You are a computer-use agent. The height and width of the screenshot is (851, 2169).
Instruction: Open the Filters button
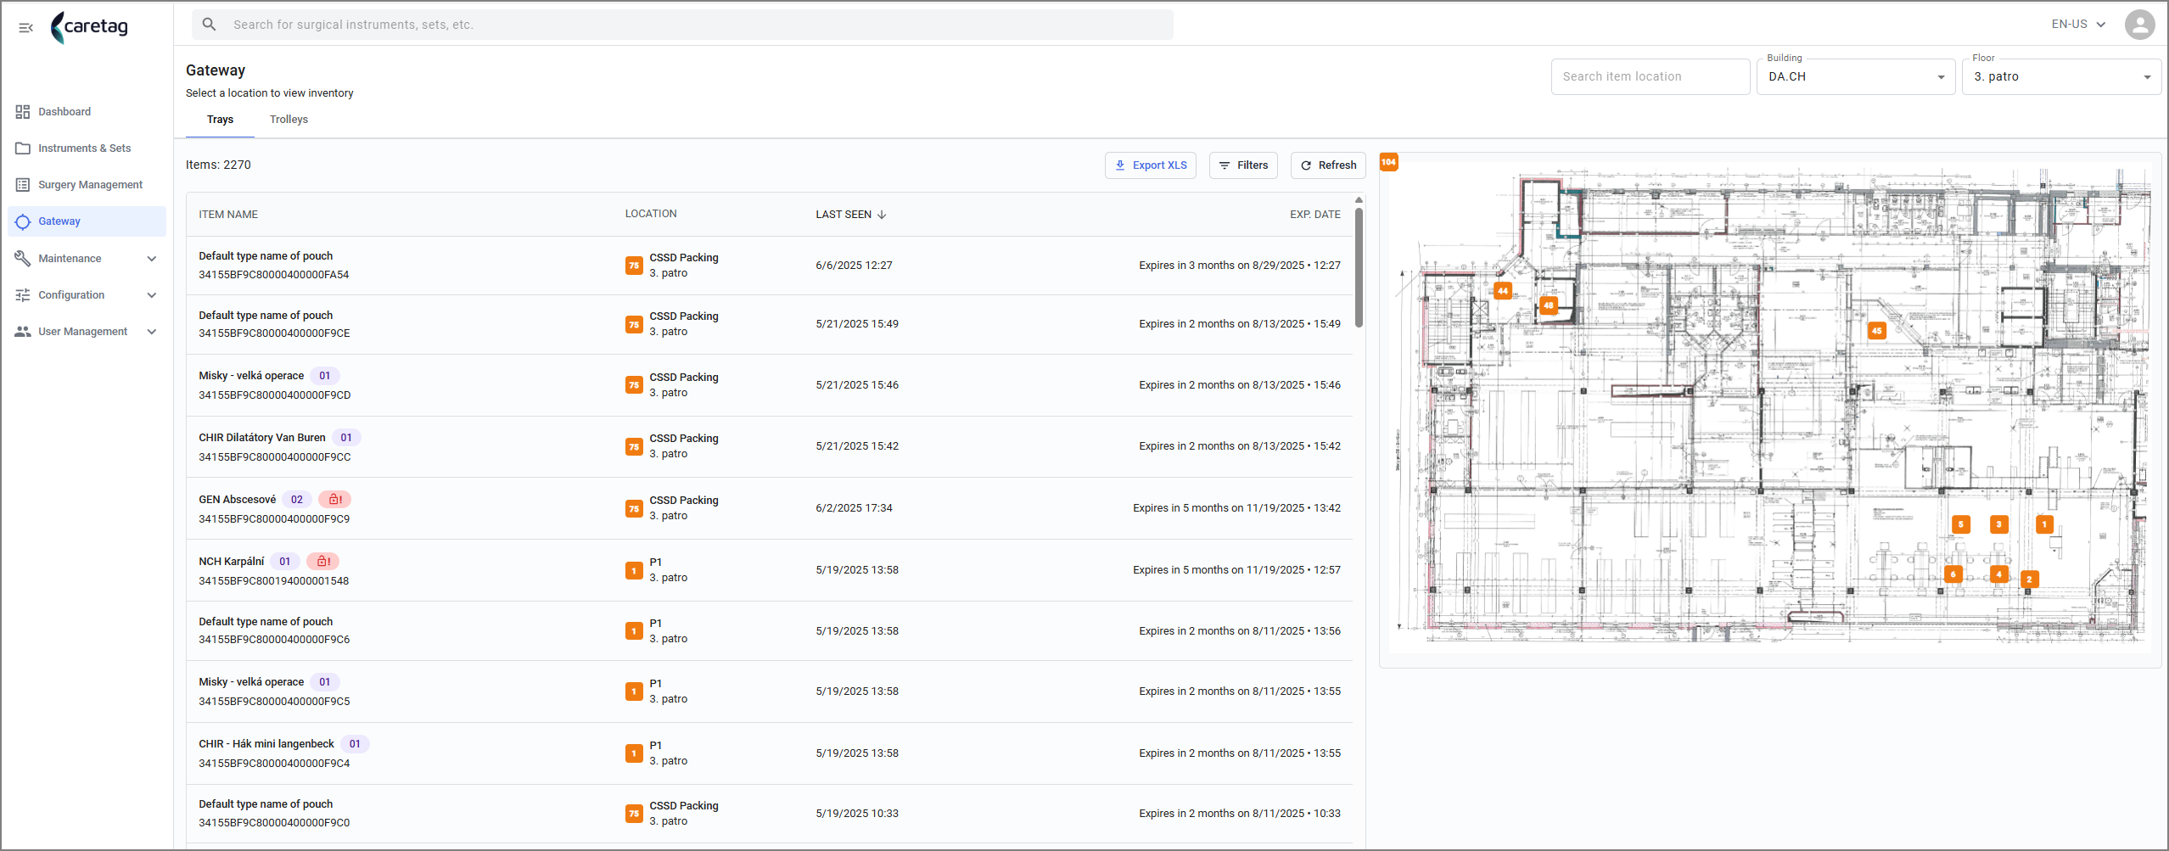coord(1243,165)
